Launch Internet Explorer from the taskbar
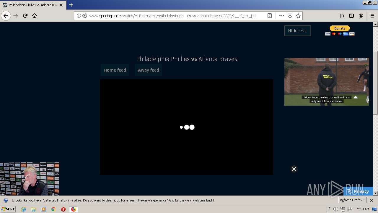The width and height of the screenshot is (378, 213). pyautogui.click(x=24, y=209)
